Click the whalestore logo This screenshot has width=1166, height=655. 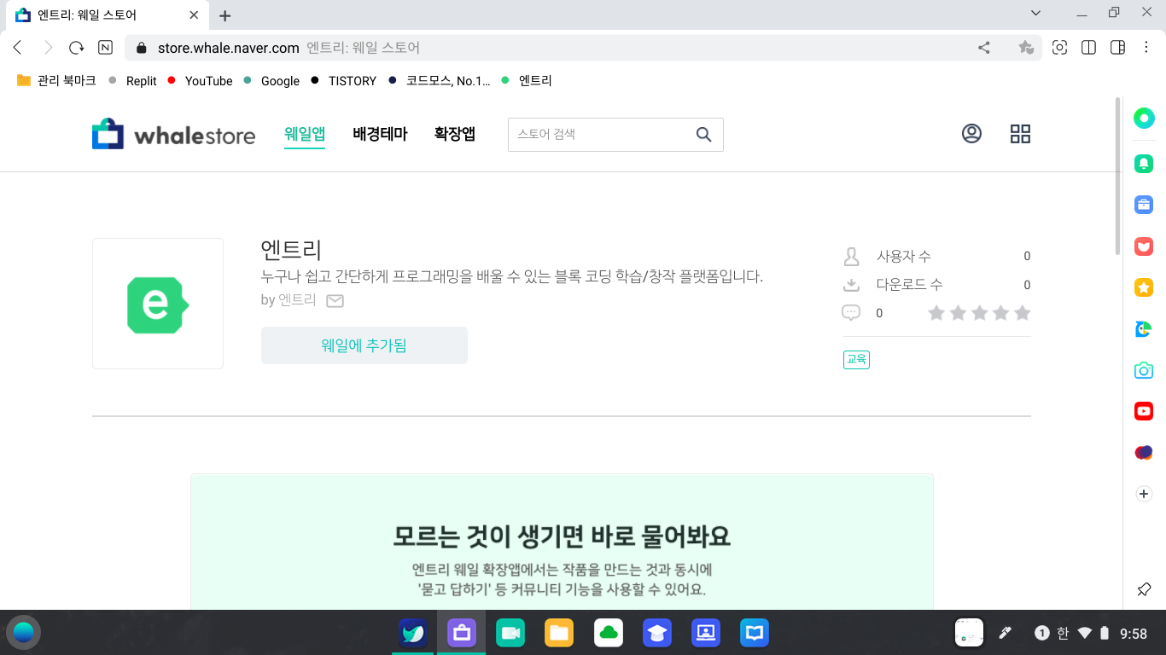[x=173, y=135]
